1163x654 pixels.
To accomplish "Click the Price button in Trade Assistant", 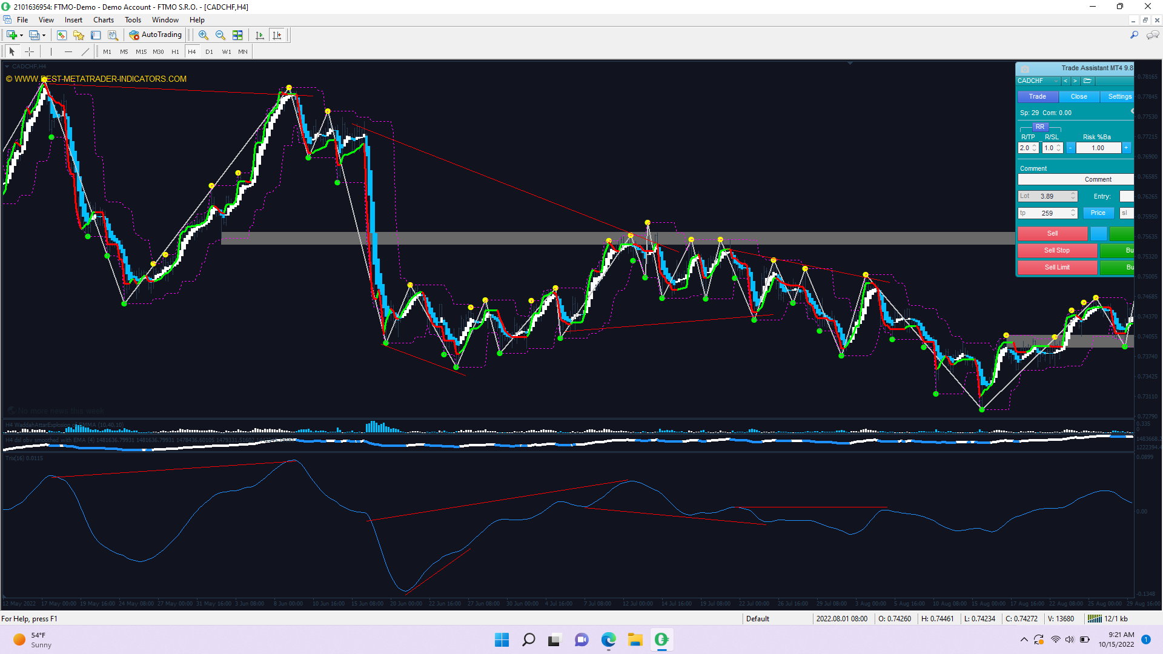I will point(1098,213).
